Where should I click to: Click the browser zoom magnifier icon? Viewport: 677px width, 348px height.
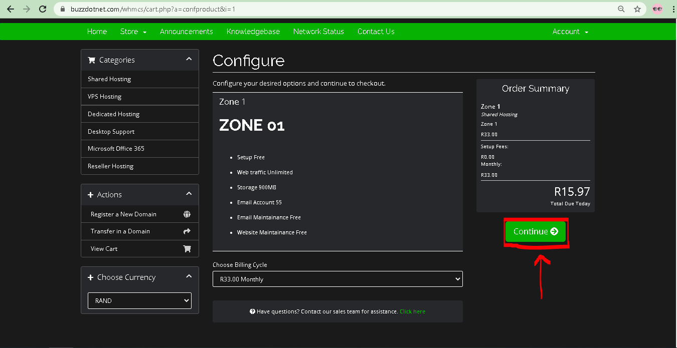[x=621, y=9]
